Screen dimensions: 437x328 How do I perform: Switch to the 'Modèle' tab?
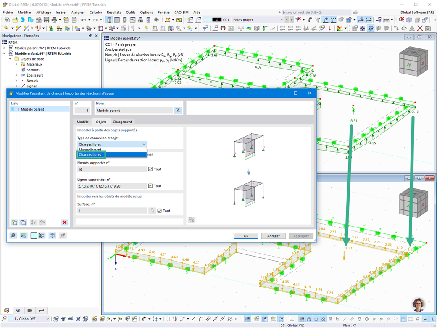[x=82, y=122]
